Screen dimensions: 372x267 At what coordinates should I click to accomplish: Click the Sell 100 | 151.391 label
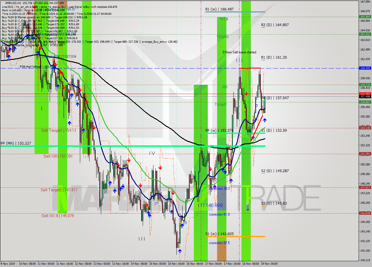click(58, 156)
